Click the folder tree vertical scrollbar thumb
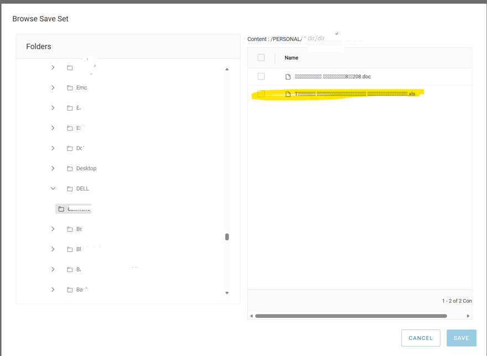The image size is (487, 356). point(227,237)
